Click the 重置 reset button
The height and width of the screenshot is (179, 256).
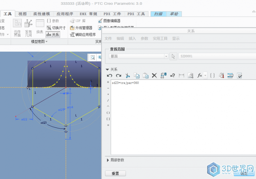pyautogui.click(x=115, y=174)
